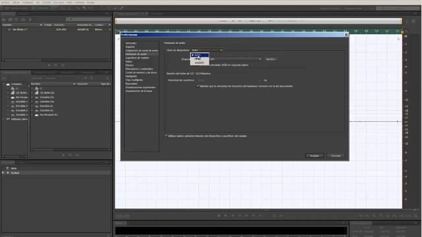Viewport: 422px width, 237px height.
Task: Open the Dispositivo dropdown next to Ajustes
Action: tap(235, 59)
